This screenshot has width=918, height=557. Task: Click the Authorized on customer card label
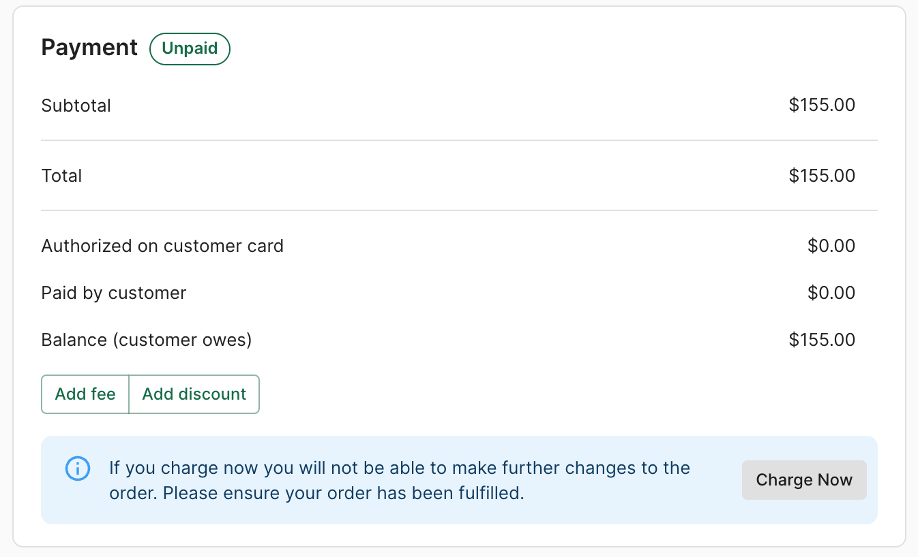point(162,246)
